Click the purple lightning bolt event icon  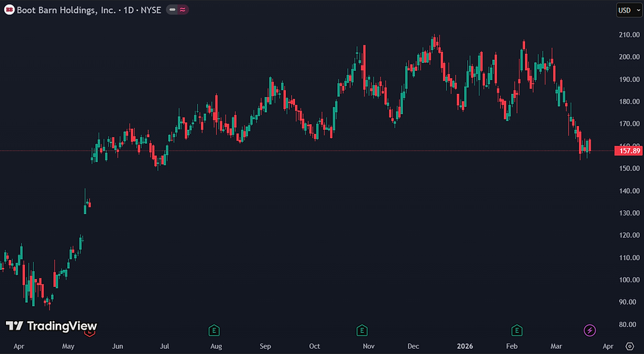coord(590,330)
